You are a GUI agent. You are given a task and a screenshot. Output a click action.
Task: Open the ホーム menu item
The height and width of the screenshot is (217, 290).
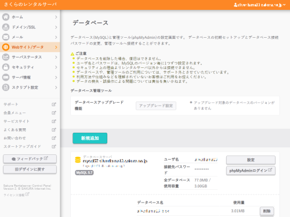pyautogui.click(x=30, y=17)
